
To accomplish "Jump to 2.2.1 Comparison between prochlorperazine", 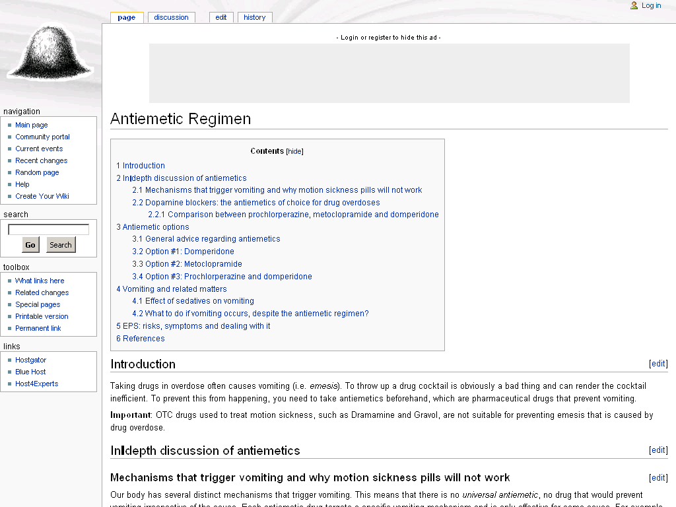I will tap(294, 215).
